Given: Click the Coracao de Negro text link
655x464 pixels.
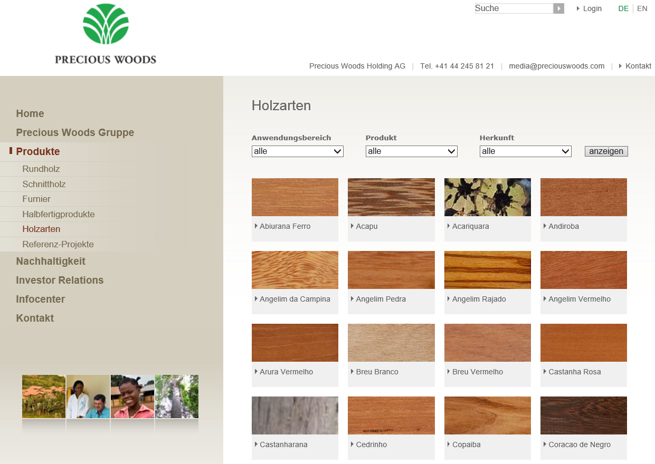Looking at the screenshot, I should pyautogui.click(x=580, y=444).
